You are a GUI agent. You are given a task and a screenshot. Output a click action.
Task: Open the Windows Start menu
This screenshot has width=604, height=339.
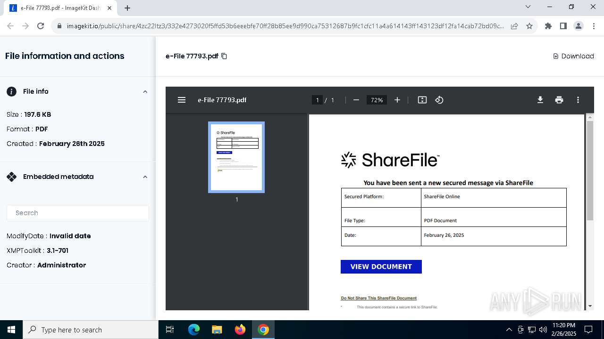11,330
